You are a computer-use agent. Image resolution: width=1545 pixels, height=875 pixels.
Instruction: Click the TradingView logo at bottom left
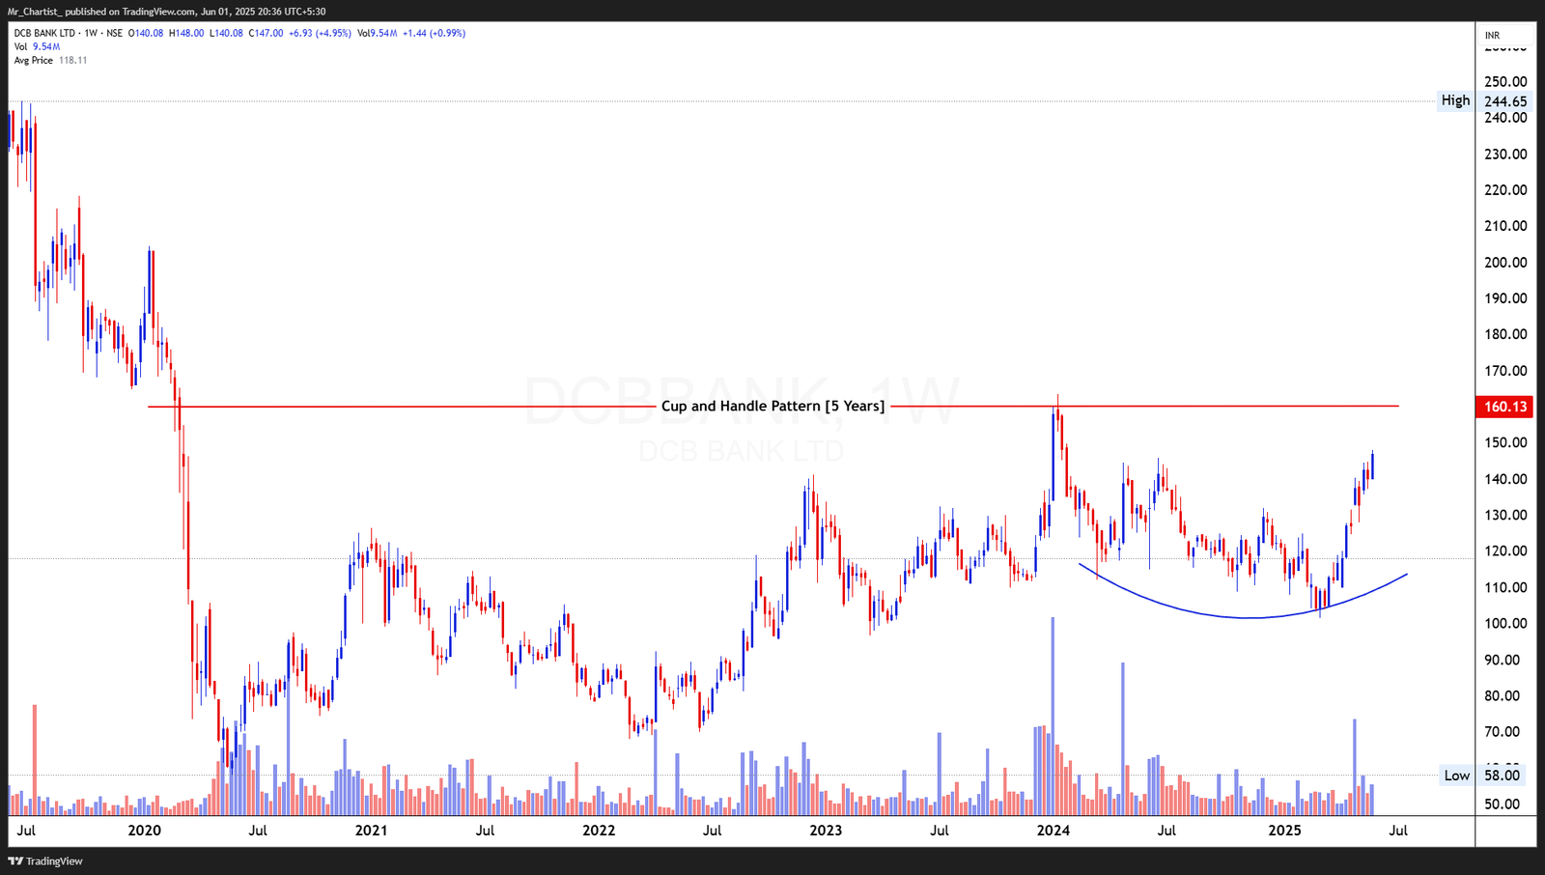pyautogui.click(x=45, y=861)
